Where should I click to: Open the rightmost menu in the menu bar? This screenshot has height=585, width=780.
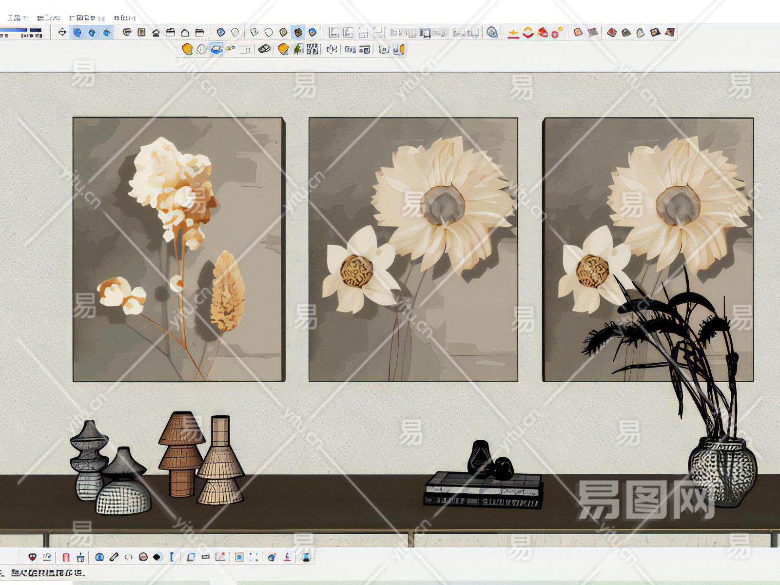click(x=125, y=18)
